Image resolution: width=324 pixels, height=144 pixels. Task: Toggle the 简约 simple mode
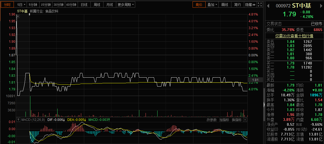coord(238,5)
